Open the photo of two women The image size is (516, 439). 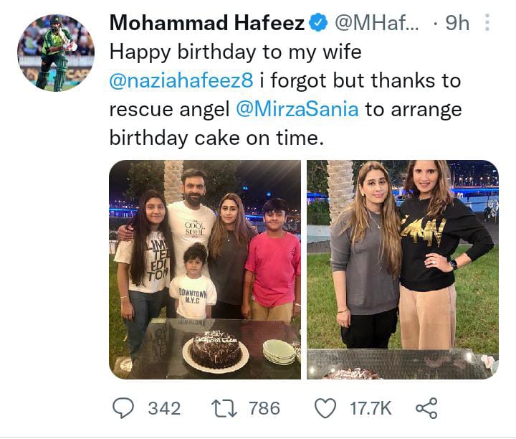[402, 269]
